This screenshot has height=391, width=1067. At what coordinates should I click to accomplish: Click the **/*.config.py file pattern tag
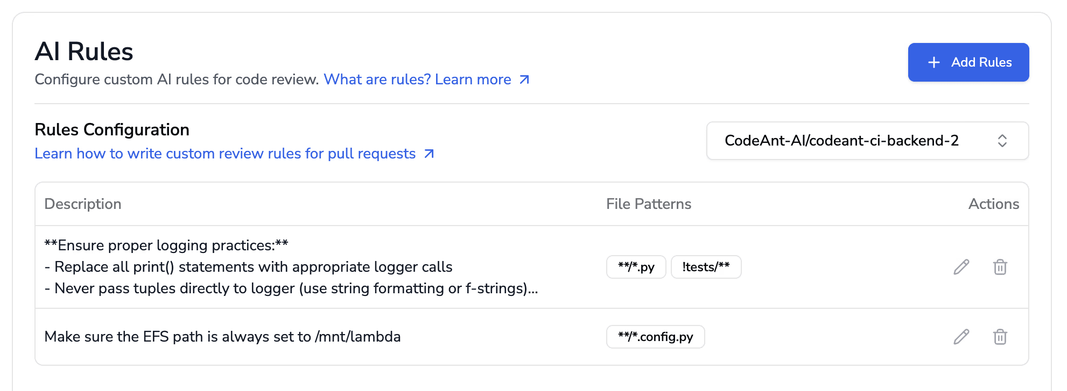pos(655,337)
